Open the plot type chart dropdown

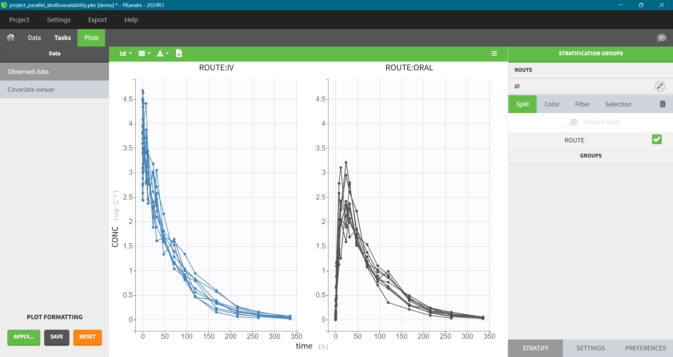coord(125,54)
